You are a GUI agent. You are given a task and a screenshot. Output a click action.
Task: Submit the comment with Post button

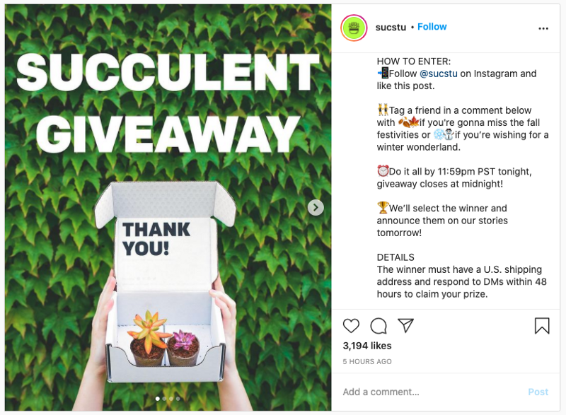click(538, 392)
